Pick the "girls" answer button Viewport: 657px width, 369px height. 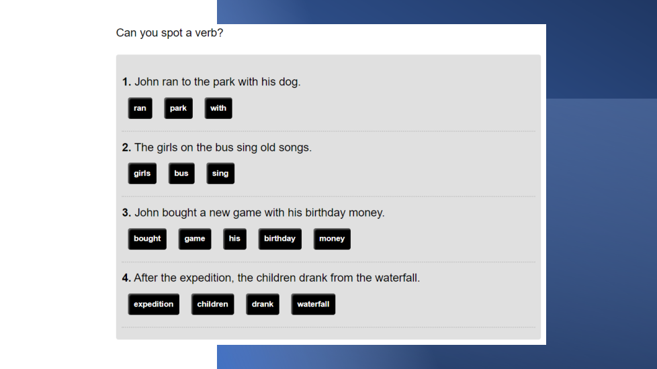[142, 173]
